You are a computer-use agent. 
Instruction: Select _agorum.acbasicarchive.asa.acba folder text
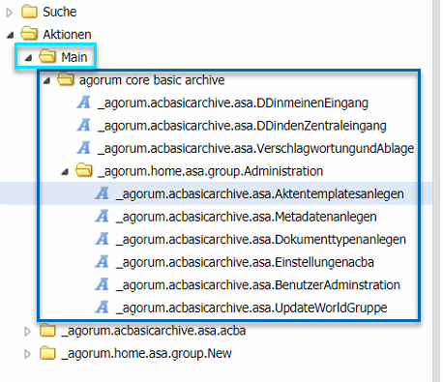coord(154,331)
